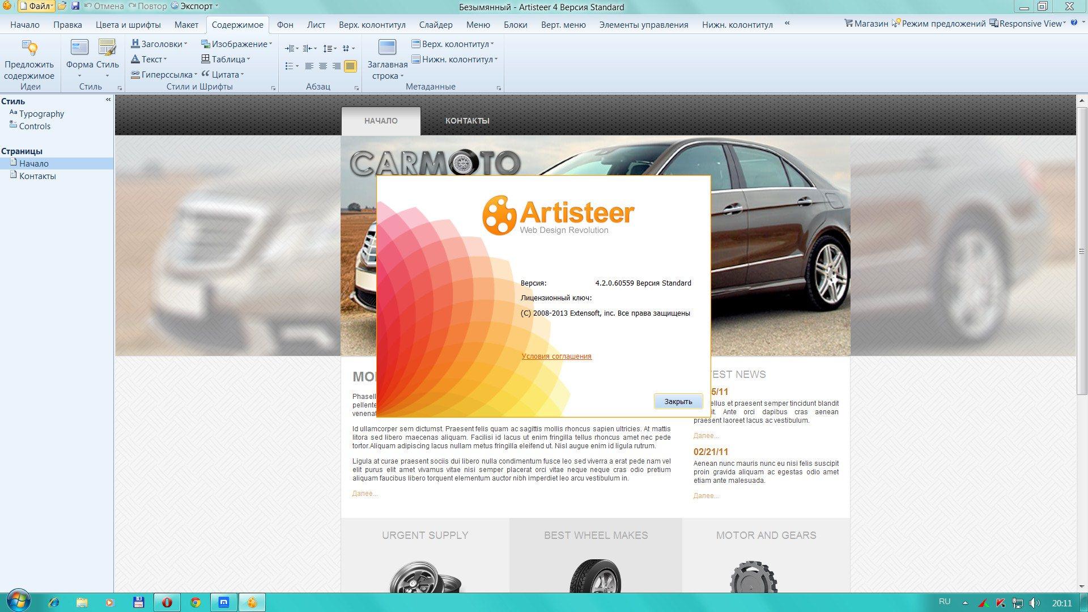Viewport: 1088px width, 612px height.
Task: Open the Экспорт dropdown
Action: coord(194,6)
